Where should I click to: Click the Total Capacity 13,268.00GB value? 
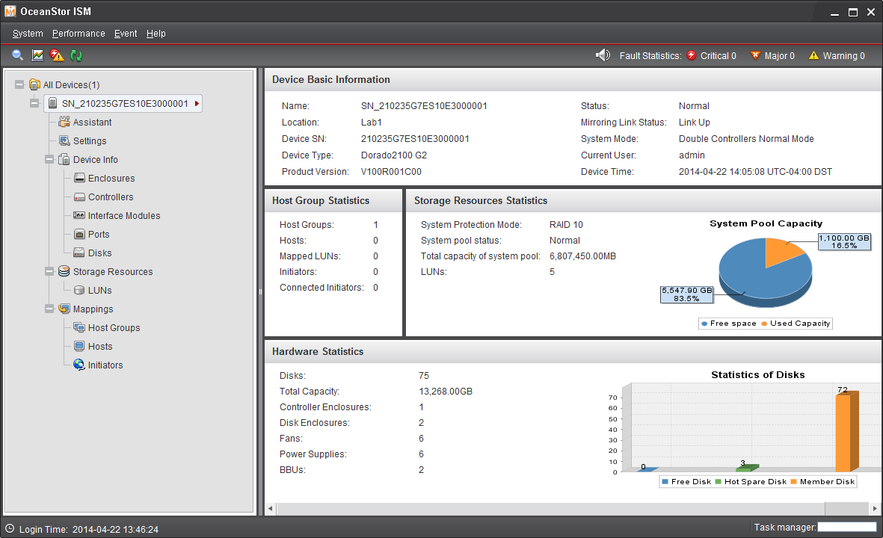pos(446,391)
